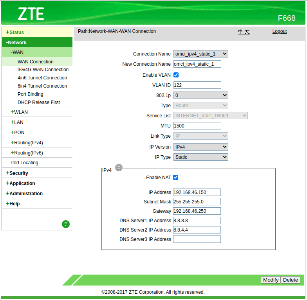
Task: Toggle the Enable VLAN checkbox
Action: 176,75
